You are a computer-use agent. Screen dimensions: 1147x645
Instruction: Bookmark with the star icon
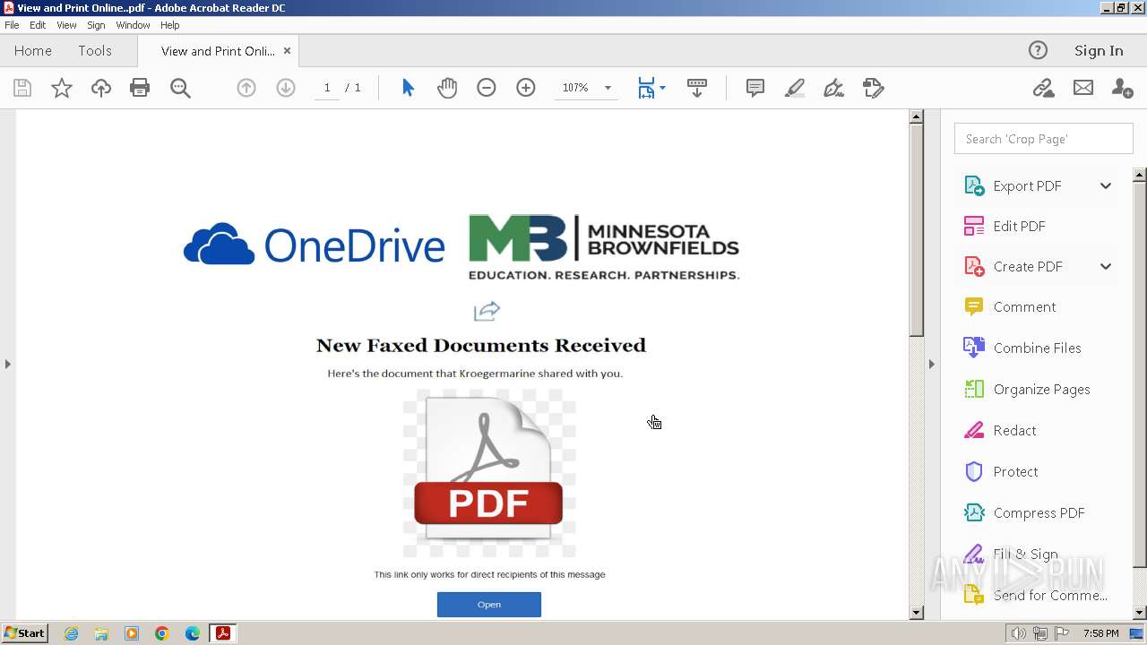[x=62, y=88]
